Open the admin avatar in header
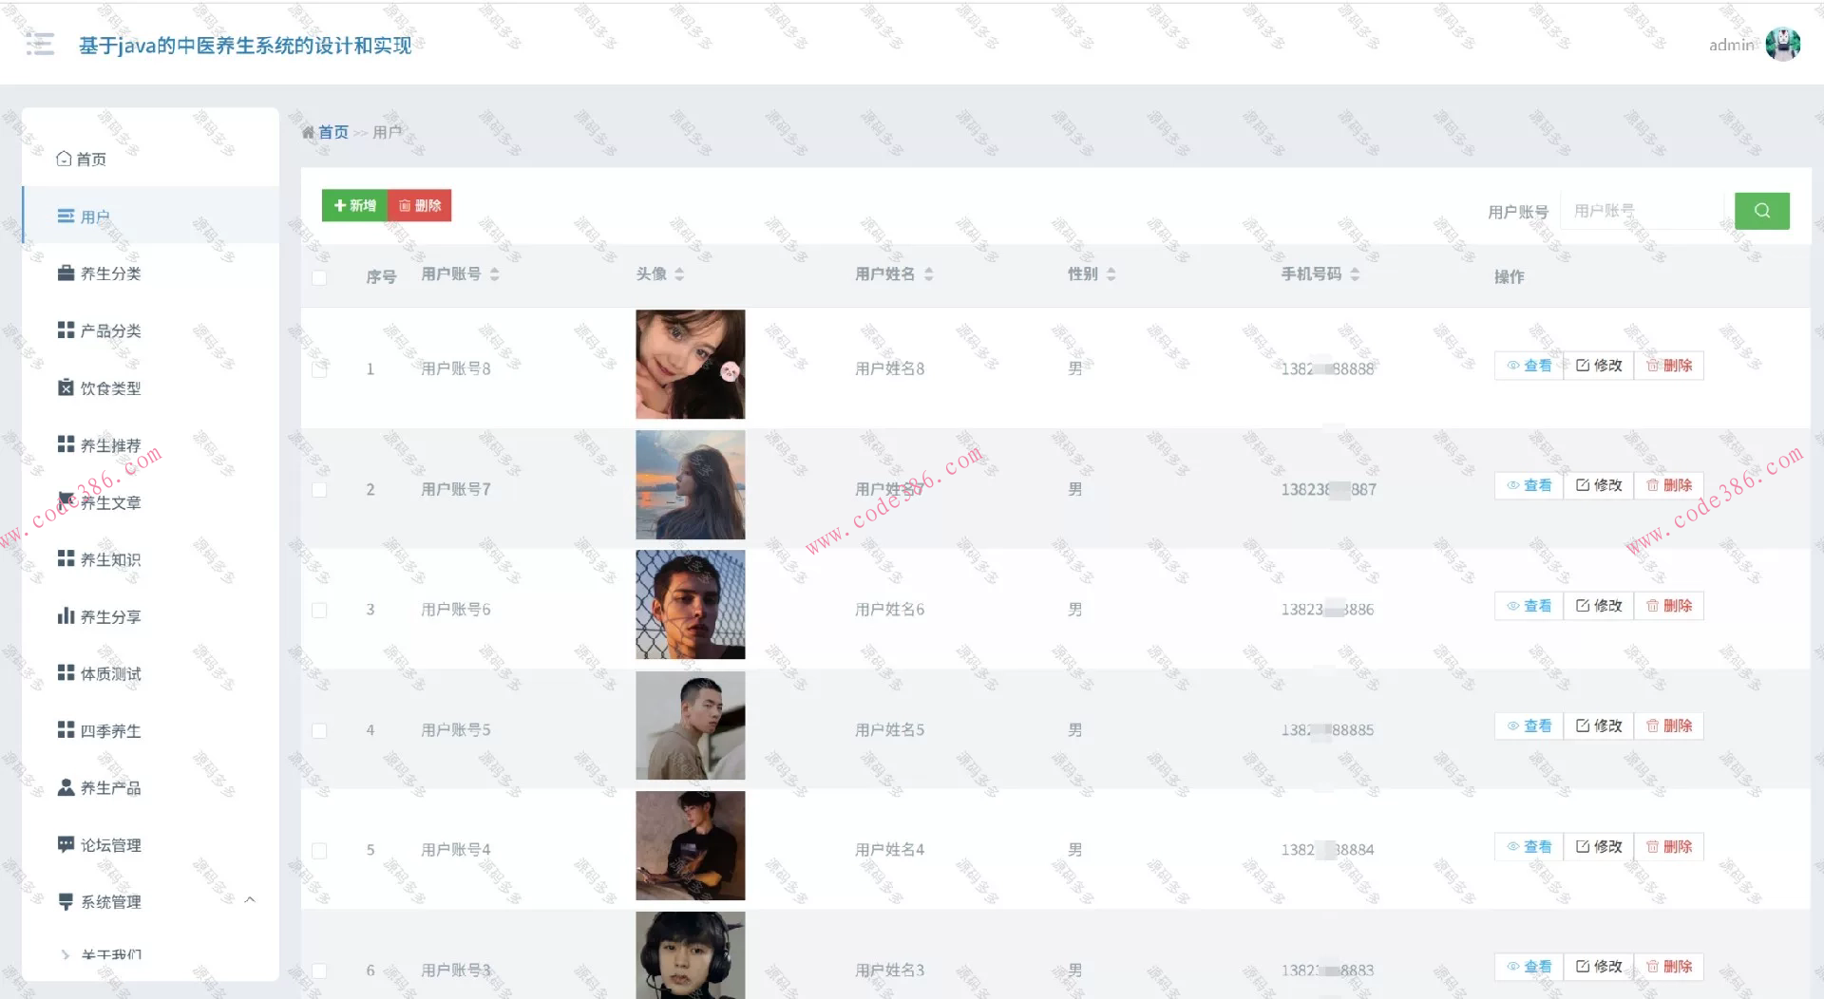 [1782, 44]
